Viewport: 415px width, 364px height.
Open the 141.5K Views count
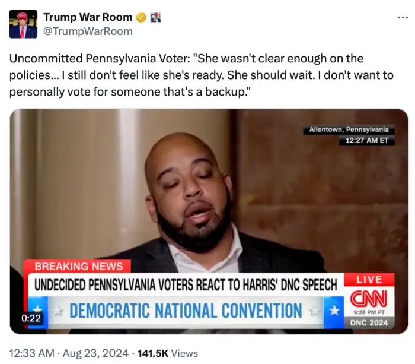click(x=168, y=353)
